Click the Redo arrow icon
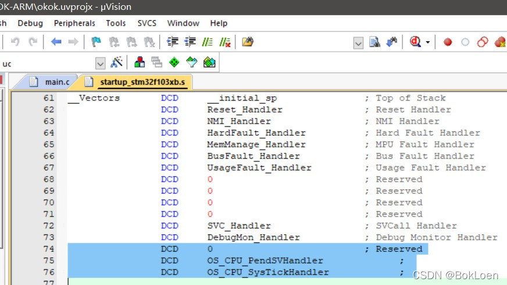The image size is (507, 285). coord(33,42)
